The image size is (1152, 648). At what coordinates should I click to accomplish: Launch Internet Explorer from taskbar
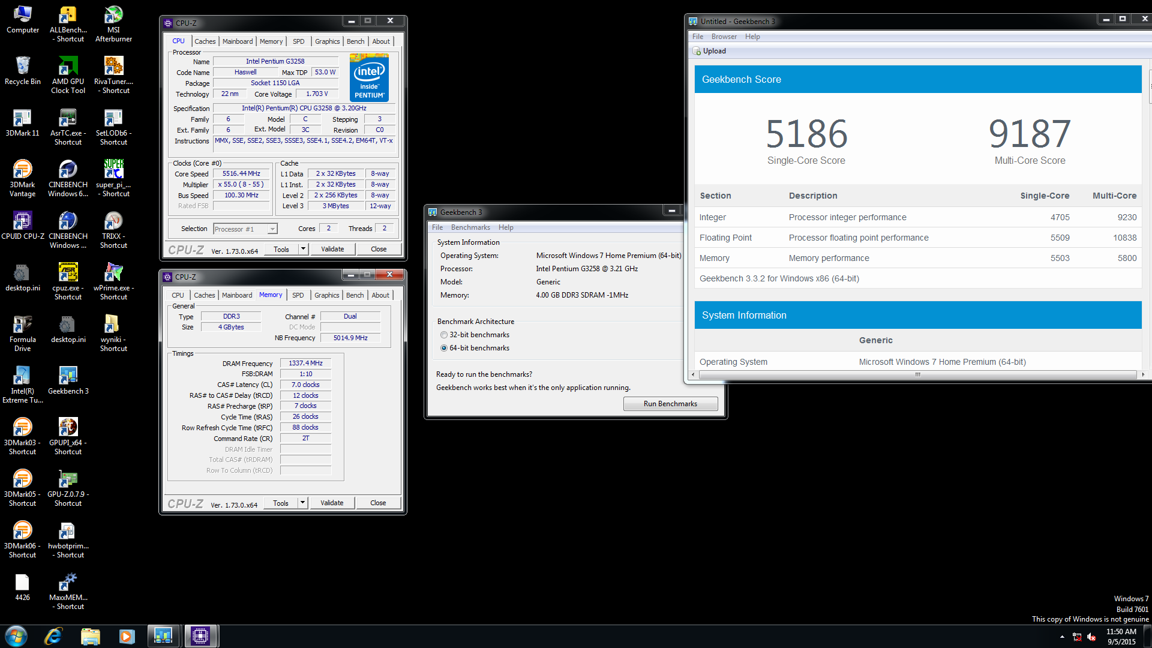(53, 636)
